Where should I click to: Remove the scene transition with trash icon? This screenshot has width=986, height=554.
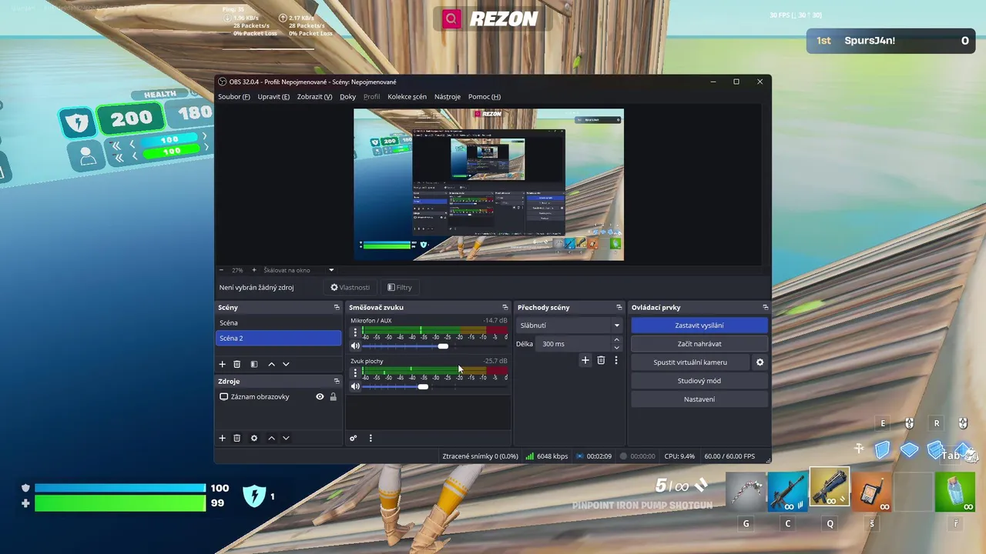[601, 360]
